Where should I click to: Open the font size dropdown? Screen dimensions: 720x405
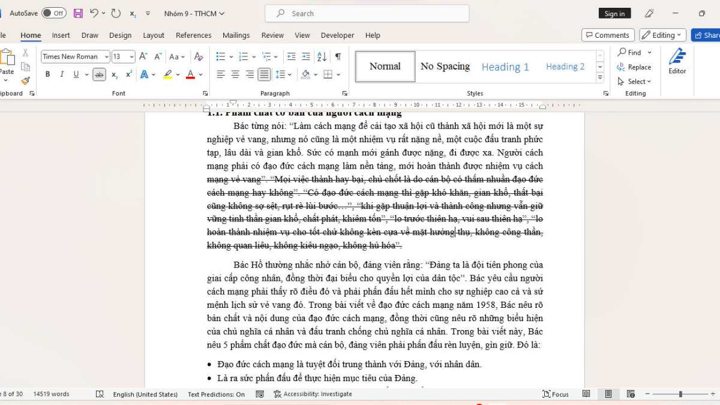coord(132,56)
